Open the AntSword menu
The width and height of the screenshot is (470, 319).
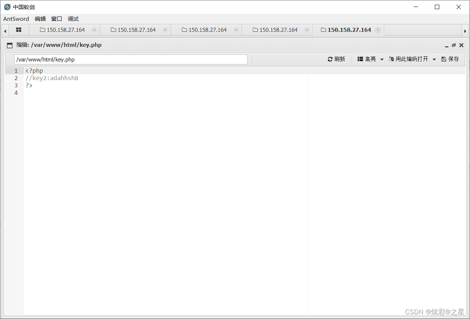tap(16, 19)
